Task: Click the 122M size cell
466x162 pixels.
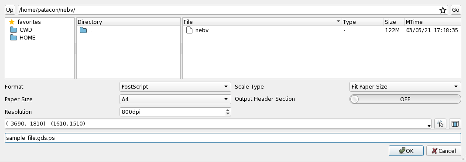Action: 392,30
